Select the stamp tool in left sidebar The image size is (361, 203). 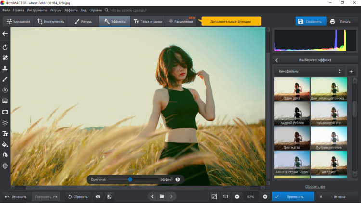[x=5, y=68]
